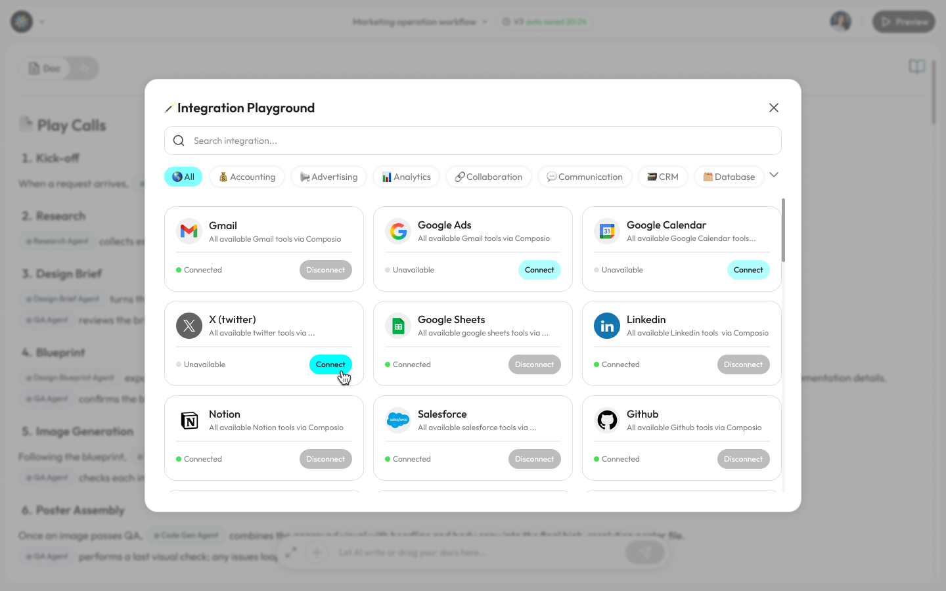Click the Google Ads logo icon
The image size is (946, 591).
click(x=398, y=231)
